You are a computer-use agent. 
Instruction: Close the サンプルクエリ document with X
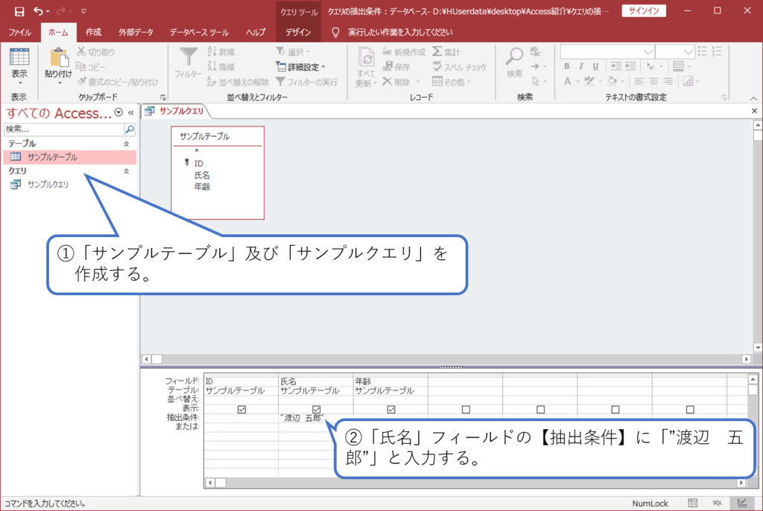point(754,111)
